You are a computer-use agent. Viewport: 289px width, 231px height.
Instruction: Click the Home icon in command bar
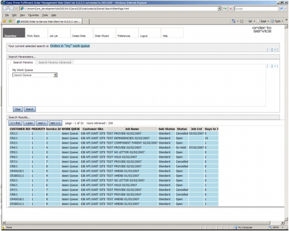[x=233, y=21]
